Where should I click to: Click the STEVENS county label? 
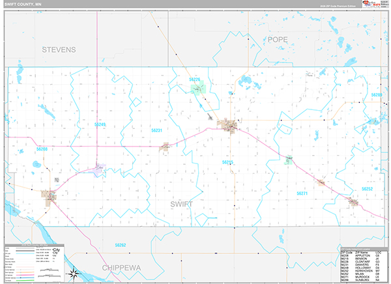59,50
